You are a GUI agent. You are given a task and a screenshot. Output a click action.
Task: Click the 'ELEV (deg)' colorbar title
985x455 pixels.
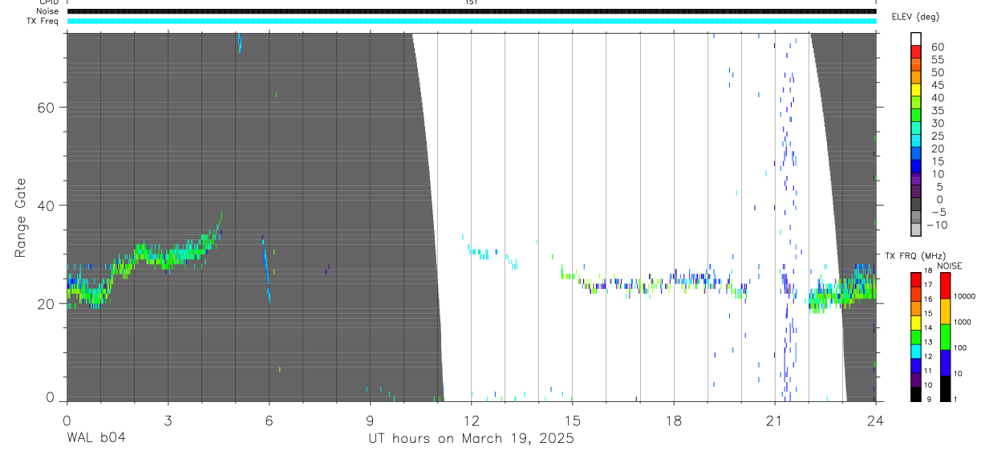[916, 17]
